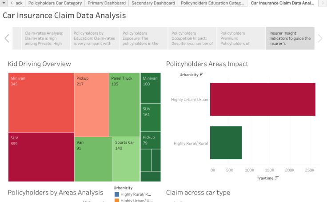Click the Highly Urban/ Urban bar

point(262,99)
